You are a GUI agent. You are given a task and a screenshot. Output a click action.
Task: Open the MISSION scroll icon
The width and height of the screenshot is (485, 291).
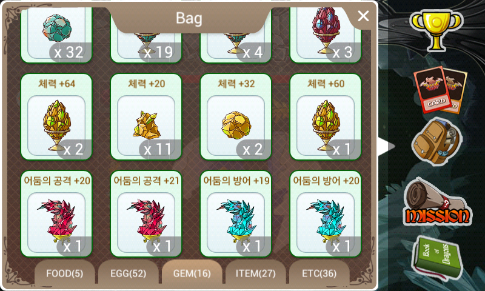[x=436, y=202]
